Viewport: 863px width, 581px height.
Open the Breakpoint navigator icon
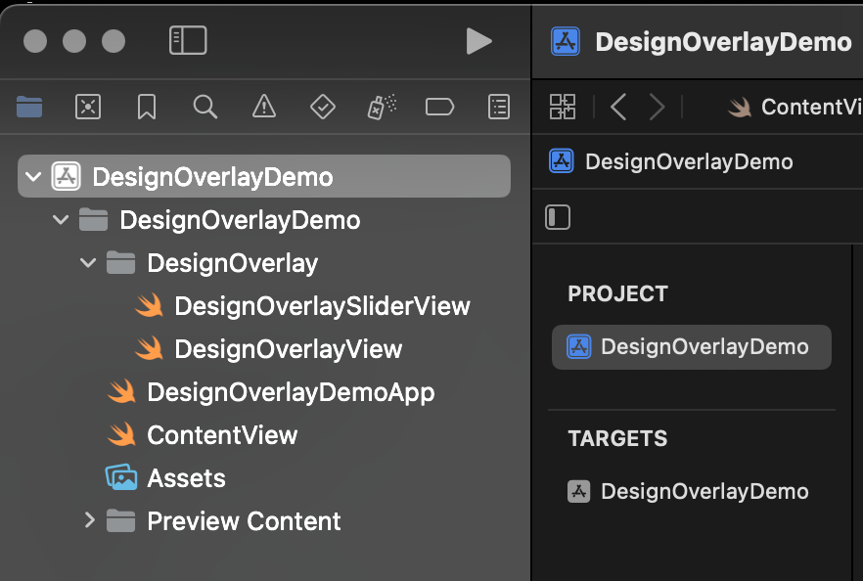pyautogui.click(x=440, y=107)
